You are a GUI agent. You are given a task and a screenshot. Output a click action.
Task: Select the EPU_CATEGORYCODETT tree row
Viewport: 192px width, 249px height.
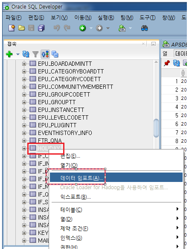point(70,79)
